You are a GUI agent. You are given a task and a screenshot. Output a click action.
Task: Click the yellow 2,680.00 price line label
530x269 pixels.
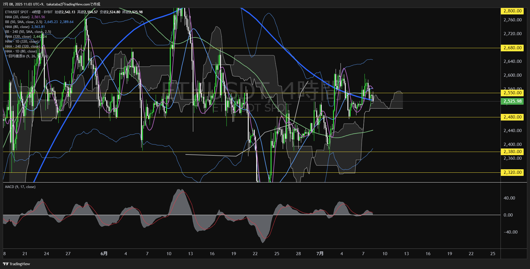(512, 48)
